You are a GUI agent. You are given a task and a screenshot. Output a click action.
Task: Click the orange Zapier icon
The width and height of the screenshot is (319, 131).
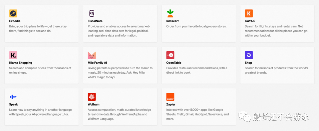click(x=170, y=97)
